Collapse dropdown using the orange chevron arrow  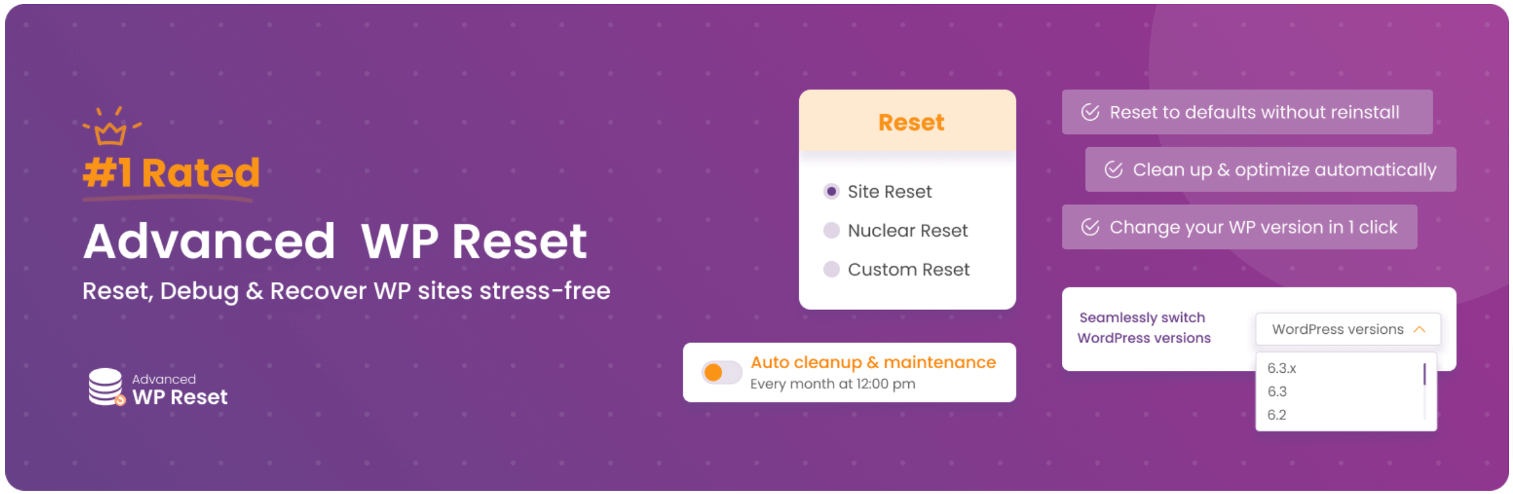tap(1420, 329)
